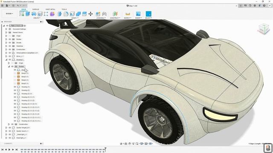Jump to timeline end
Viewport: 273px width, 153px height.
[x=17, y=150]
